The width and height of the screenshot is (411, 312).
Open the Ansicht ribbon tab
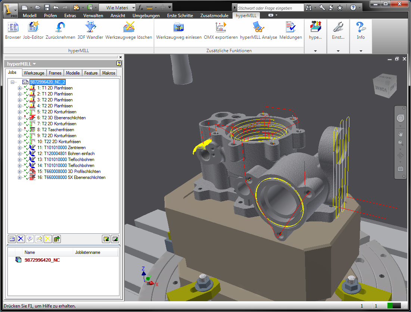point(118,16)
